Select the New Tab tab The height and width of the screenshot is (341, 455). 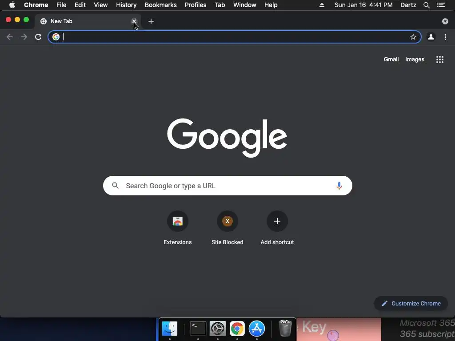pos(87,21)
